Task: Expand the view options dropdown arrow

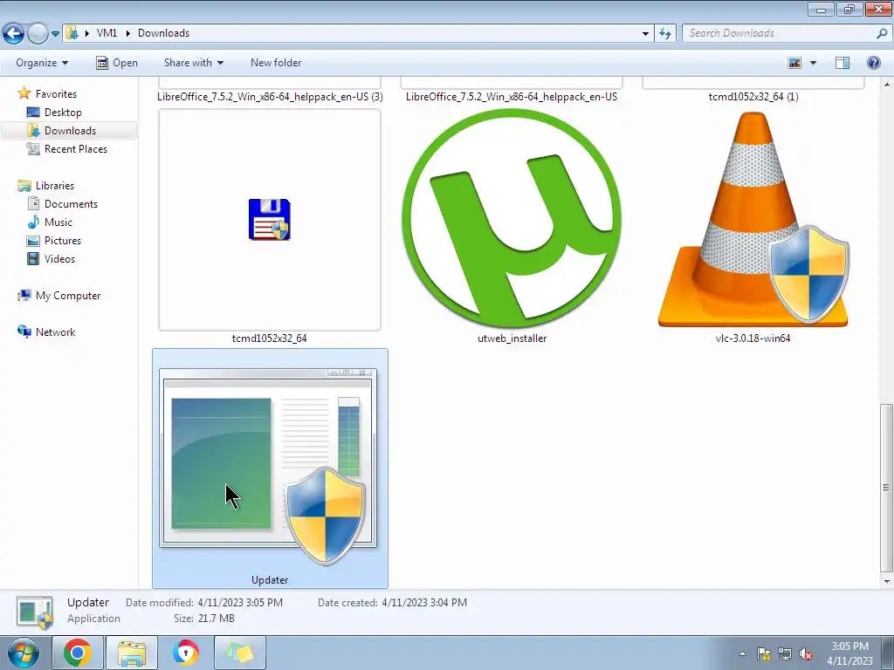Action: [813, 63]
